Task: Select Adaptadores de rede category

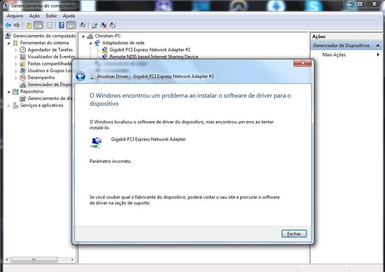Action: (123, 43)
